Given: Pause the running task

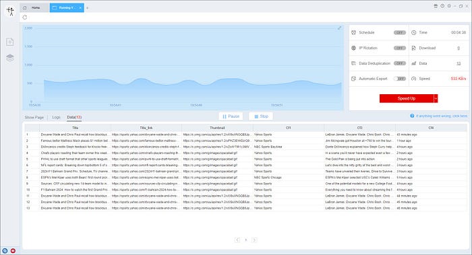Looking at the screenshot, I should click(231, 116).
